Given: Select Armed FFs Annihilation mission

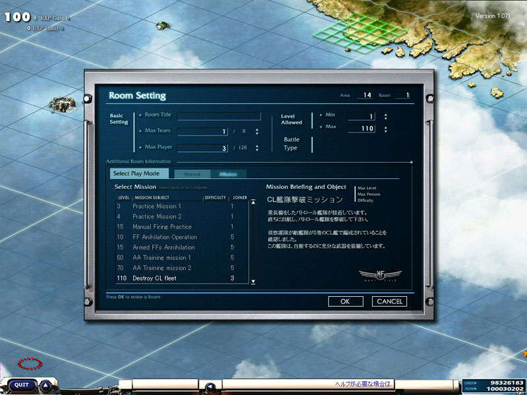Looking at the screenshot, I should [x=182, y=248].
